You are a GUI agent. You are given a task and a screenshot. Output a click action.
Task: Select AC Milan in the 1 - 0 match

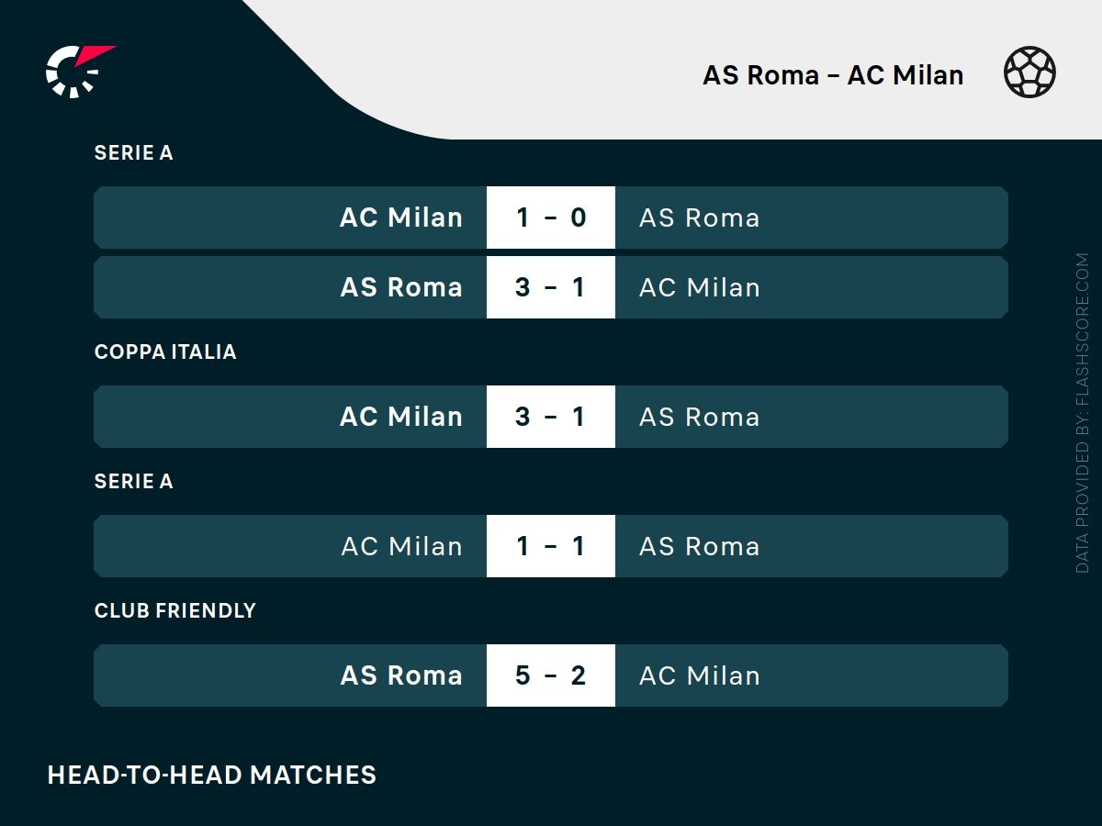pyautogui.click(x=401, y=218)
